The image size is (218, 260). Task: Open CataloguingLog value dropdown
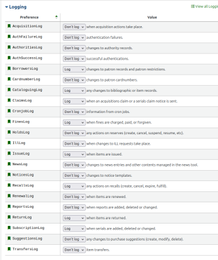coord(74,91)
